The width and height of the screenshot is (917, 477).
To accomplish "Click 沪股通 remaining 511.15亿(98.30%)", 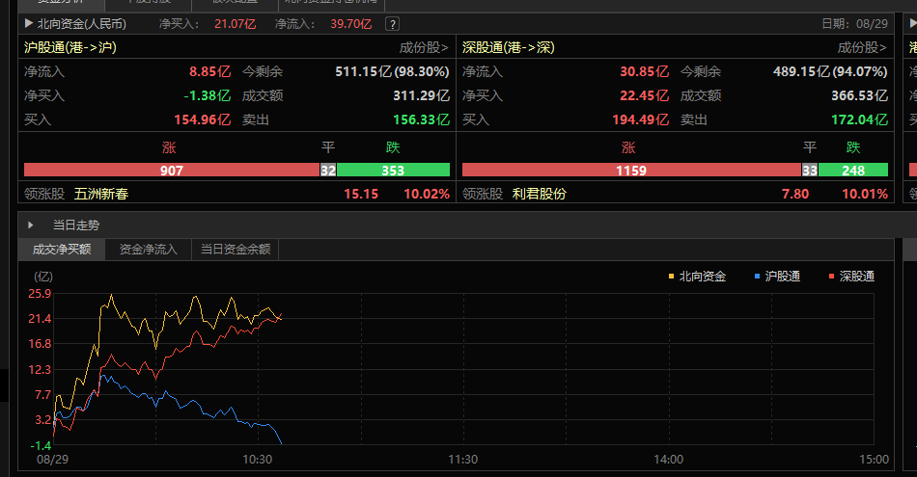I will (x=392, y=72).
